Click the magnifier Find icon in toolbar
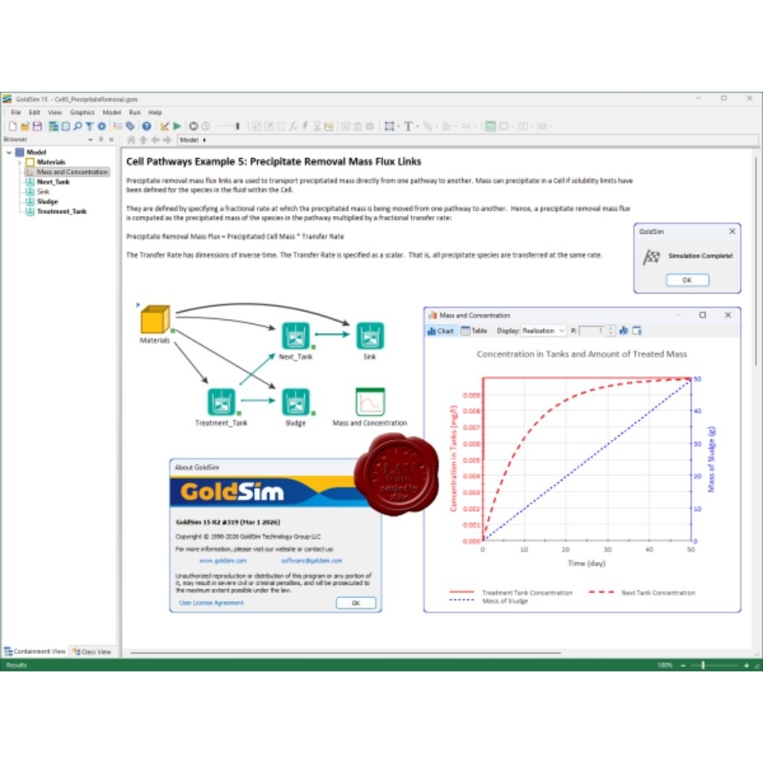 point(77,127)
